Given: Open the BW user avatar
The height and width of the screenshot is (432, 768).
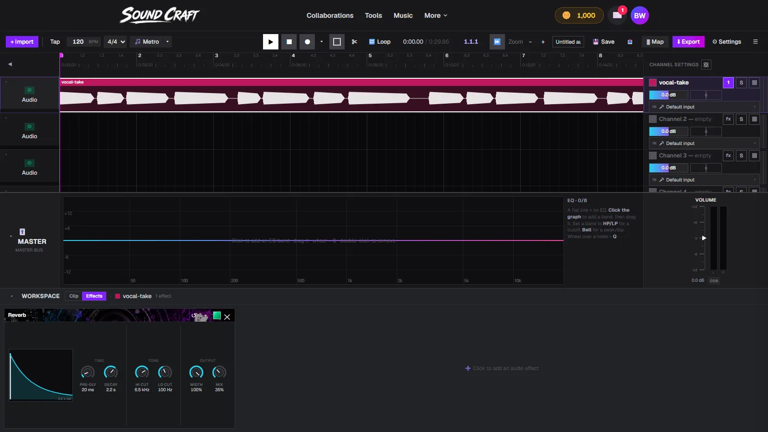Looking at the screenshot, I should pyautogui.click(x=640, y=15).
